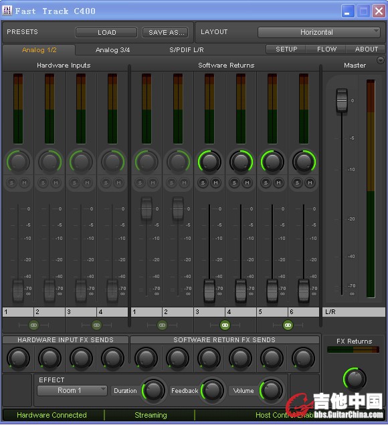Image resolution: width=388 pixels, height=425 pixels.
Task: Switch to the Analog 1/2 tab
Action: pyautogui.click(x=39, y=50)
